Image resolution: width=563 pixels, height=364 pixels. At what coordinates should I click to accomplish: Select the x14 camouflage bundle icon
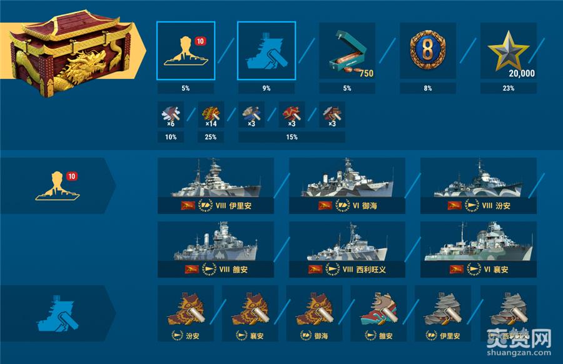coord(211,114)
